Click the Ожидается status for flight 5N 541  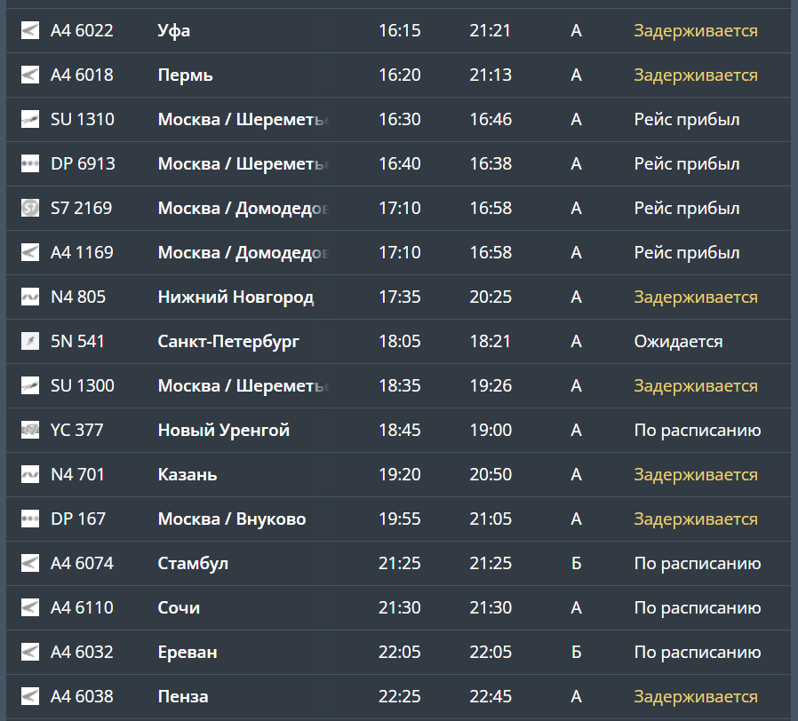pos(678,342)
